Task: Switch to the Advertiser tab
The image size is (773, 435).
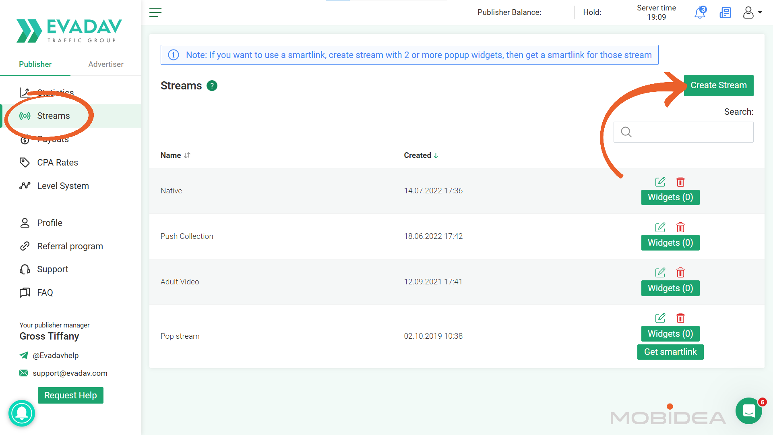Action: tap(106, 64)
